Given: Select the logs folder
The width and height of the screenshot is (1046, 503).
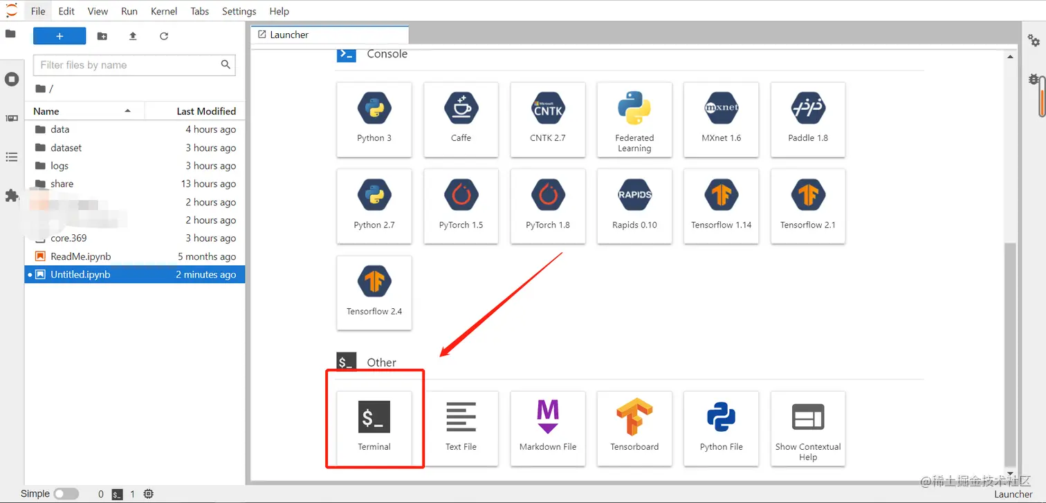Looking at the screenshot, I should point(135,166).
